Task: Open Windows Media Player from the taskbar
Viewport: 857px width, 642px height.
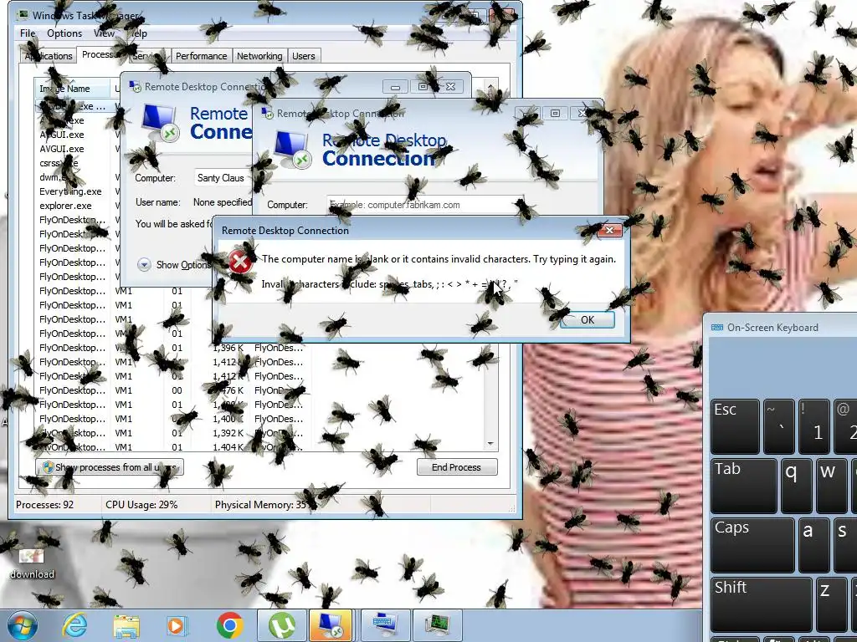Action: tap(176, 625)
